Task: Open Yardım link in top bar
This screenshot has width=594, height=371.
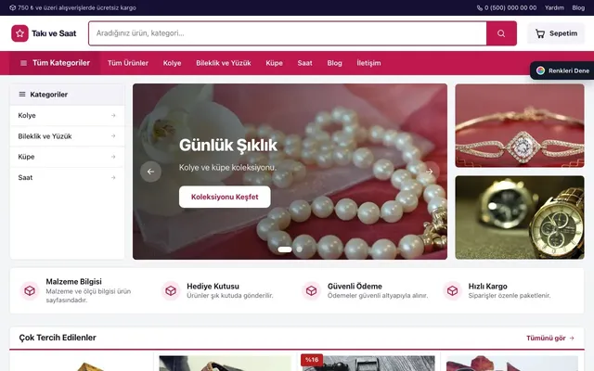Action: click(554, 7)
